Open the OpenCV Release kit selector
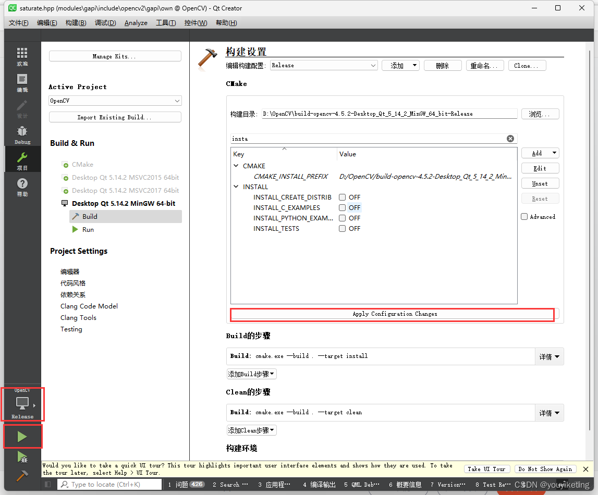598x495 pixels. (x=22, y=404)
